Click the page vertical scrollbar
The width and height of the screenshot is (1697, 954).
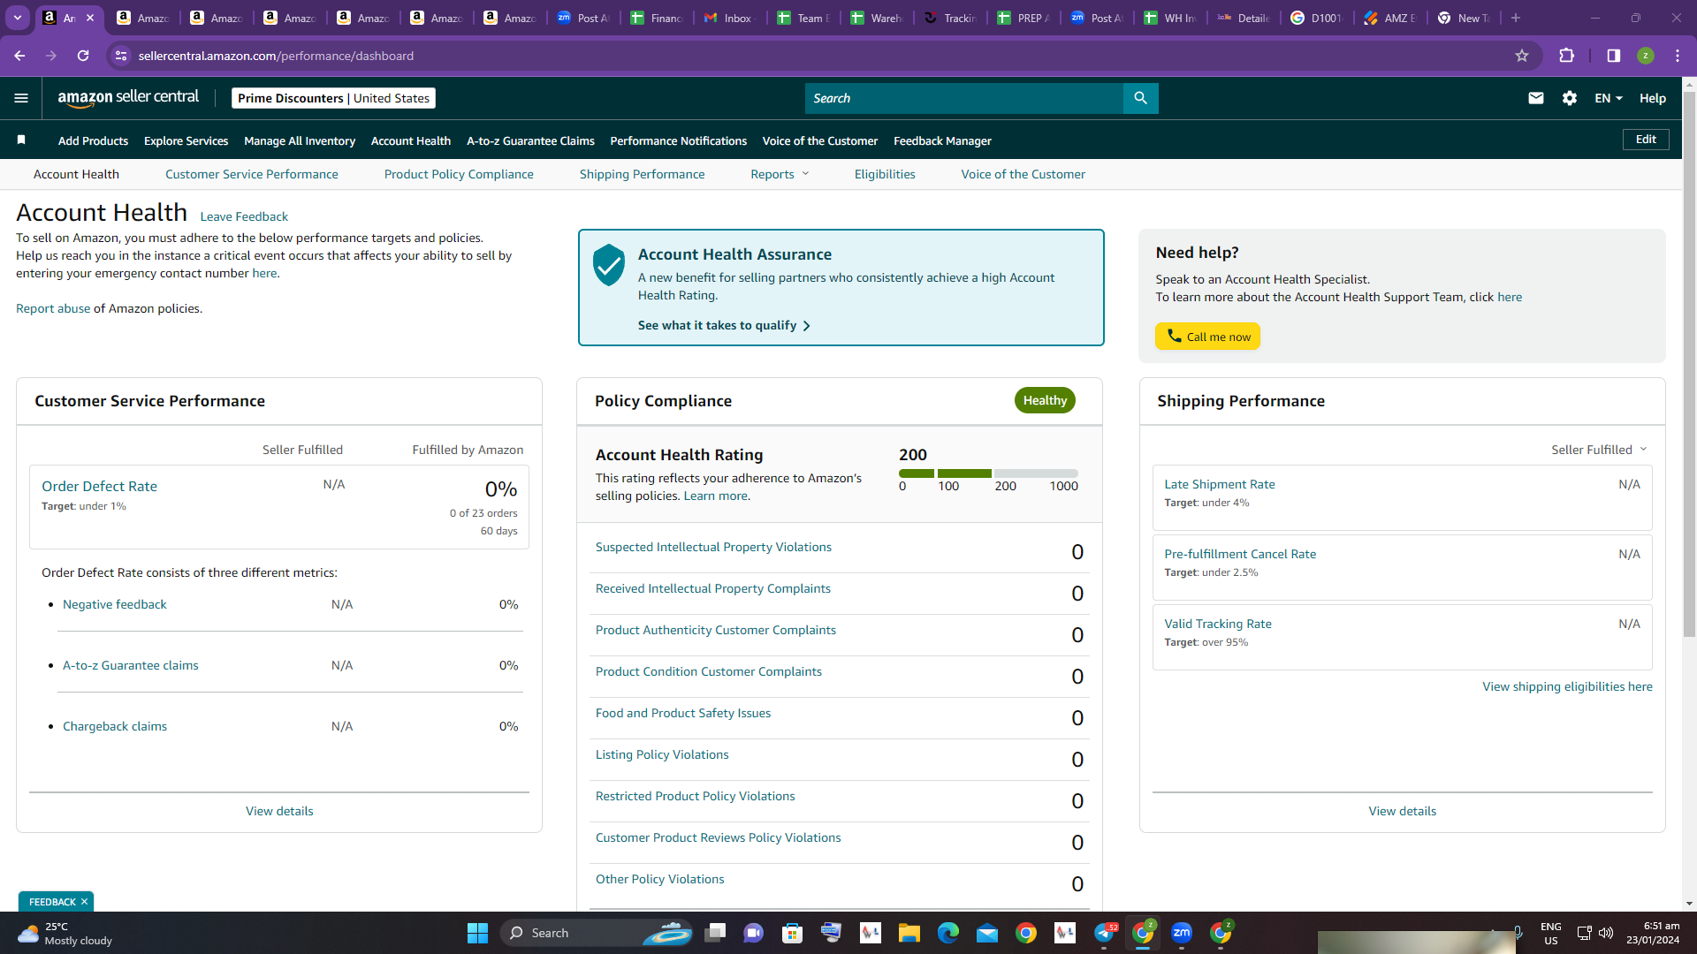click(1689, 362)
